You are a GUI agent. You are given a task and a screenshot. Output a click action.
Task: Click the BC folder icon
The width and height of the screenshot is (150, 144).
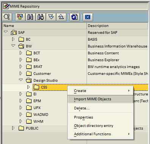(21, 40)
